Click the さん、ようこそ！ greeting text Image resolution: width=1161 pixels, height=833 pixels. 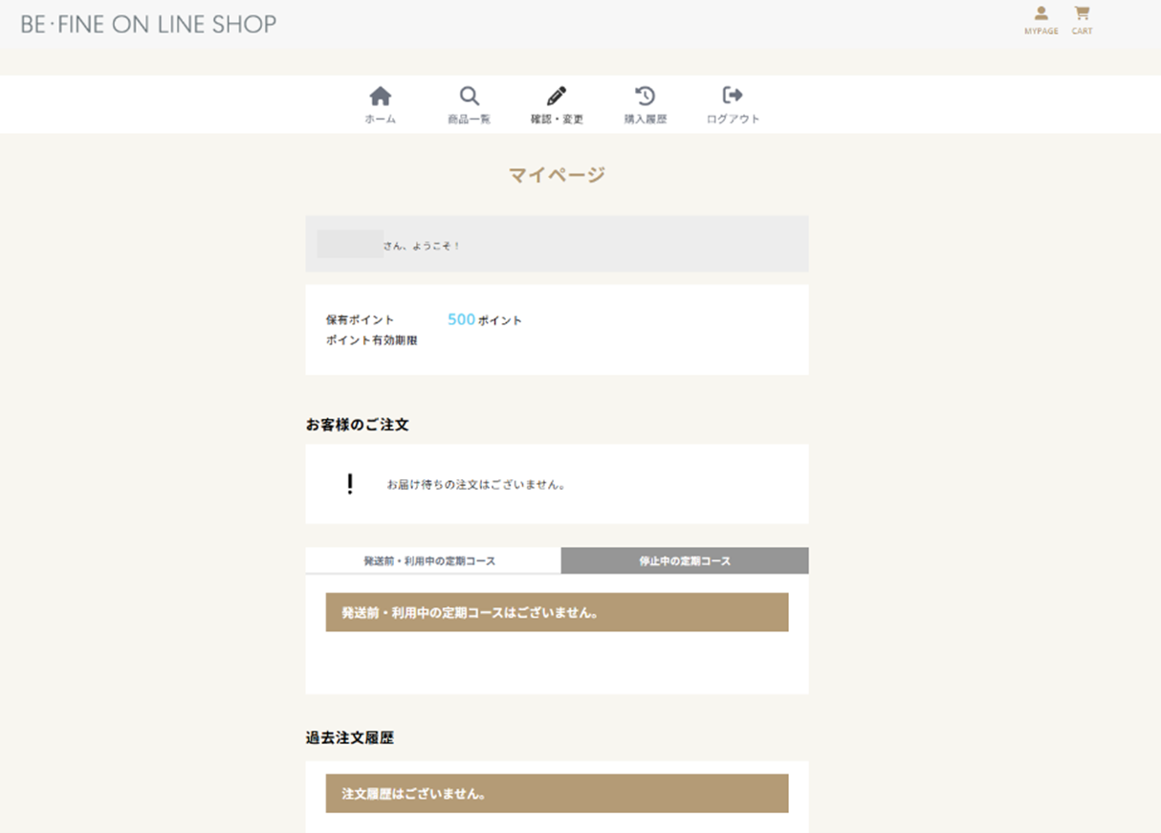point(422,246)
